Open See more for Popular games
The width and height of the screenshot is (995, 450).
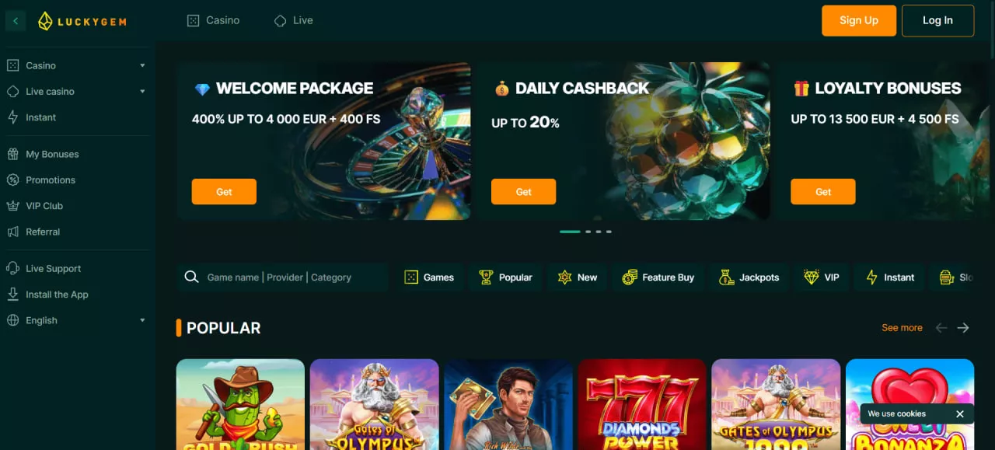[x=902, y=328]
